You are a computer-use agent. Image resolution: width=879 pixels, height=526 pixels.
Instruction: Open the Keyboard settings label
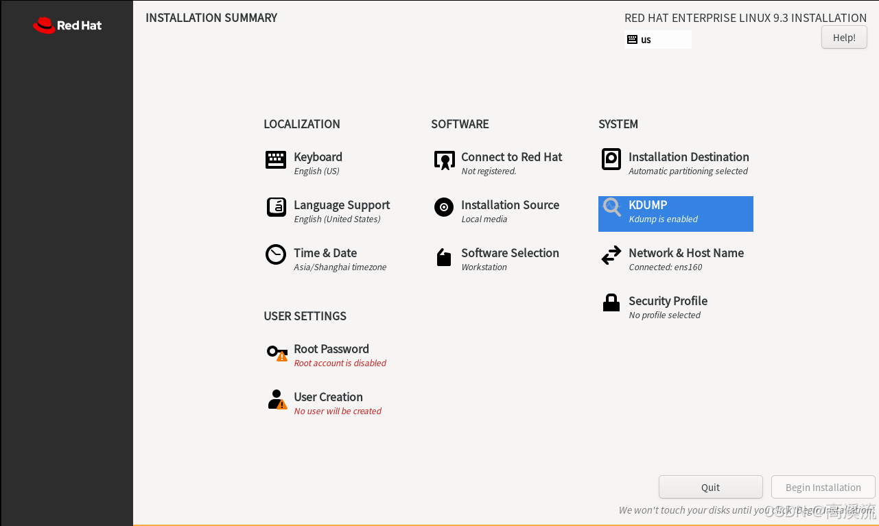coord(318,157)
